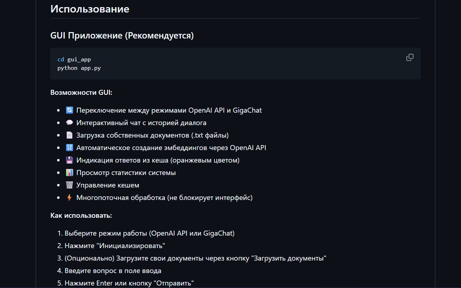Click the document page emoji
461x288 pixels.
click(69, 135)
